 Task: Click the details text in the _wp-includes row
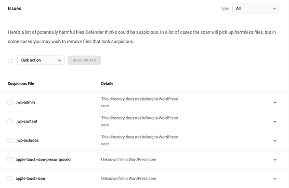tap(139, 140)
